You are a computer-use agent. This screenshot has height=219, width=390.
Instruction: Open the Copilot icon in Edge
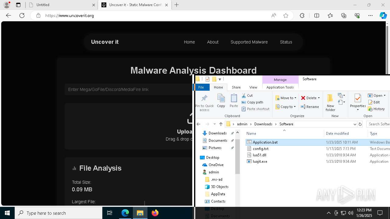[383, 16]
